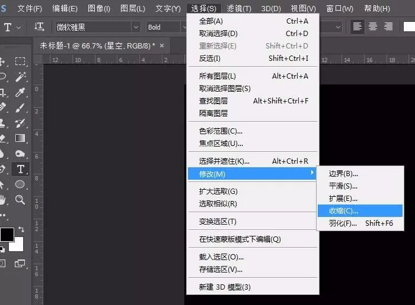Open the 3D(D) menu

click(x=271, y=8)
